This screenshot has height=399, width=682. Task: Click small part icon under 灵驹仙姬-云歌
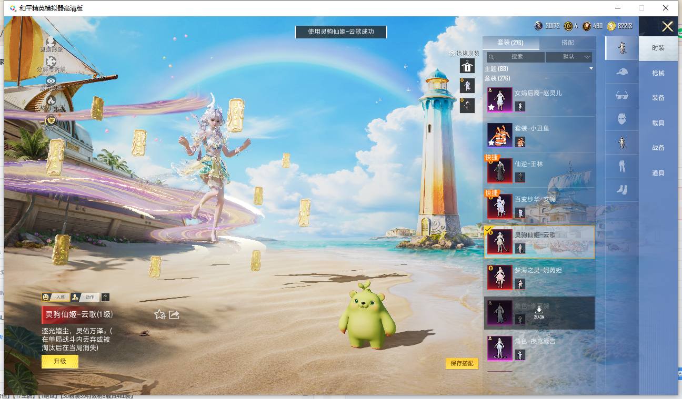pos(520,248)
